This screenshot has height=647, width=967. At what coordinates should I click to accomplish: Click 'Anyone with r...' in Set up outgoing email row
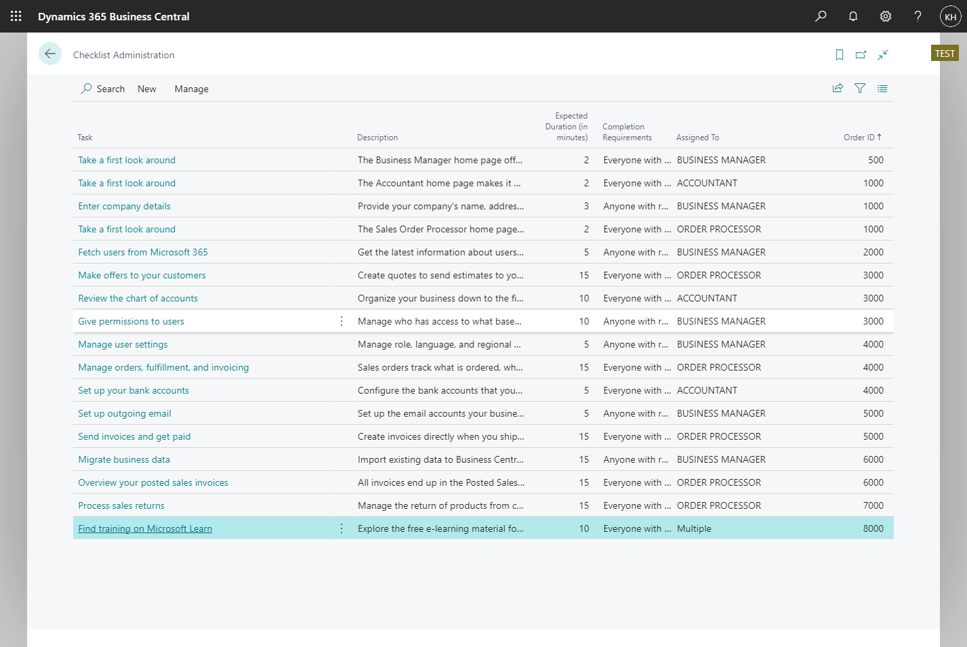636,413
